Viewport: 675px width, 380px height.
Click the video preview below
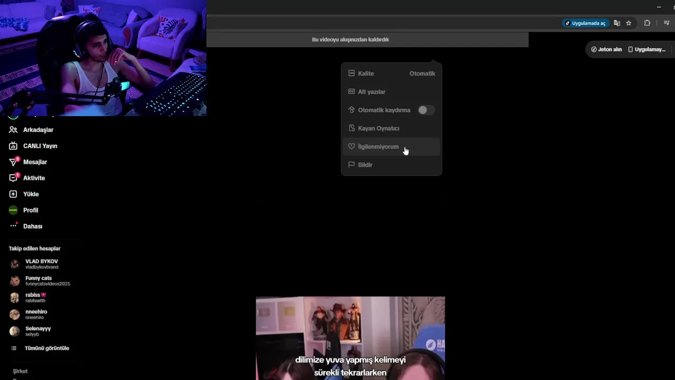[350, 338]
